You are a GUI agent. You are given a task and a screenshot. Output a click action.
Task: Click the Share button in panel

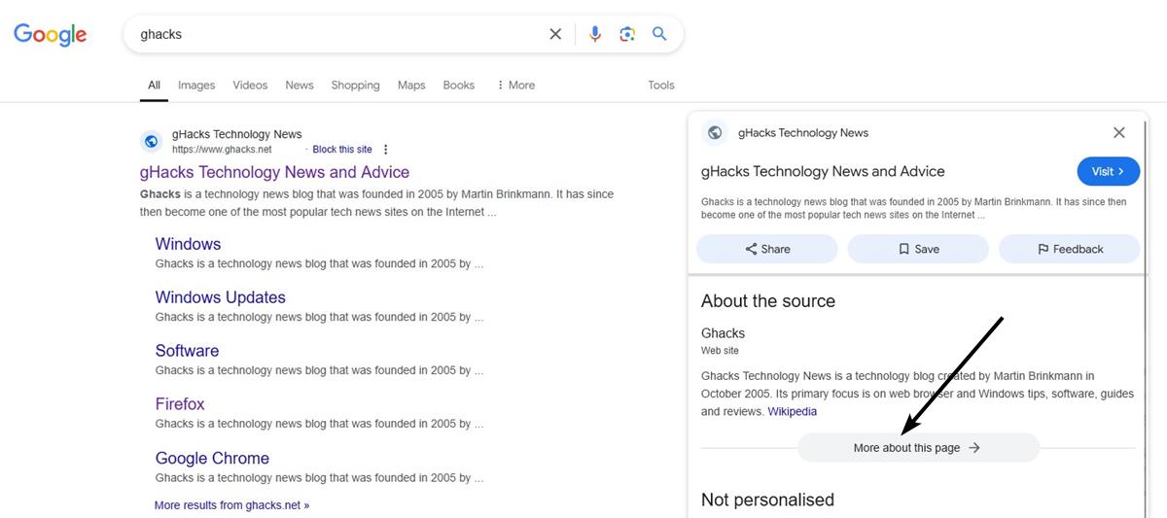click(767, 249)
